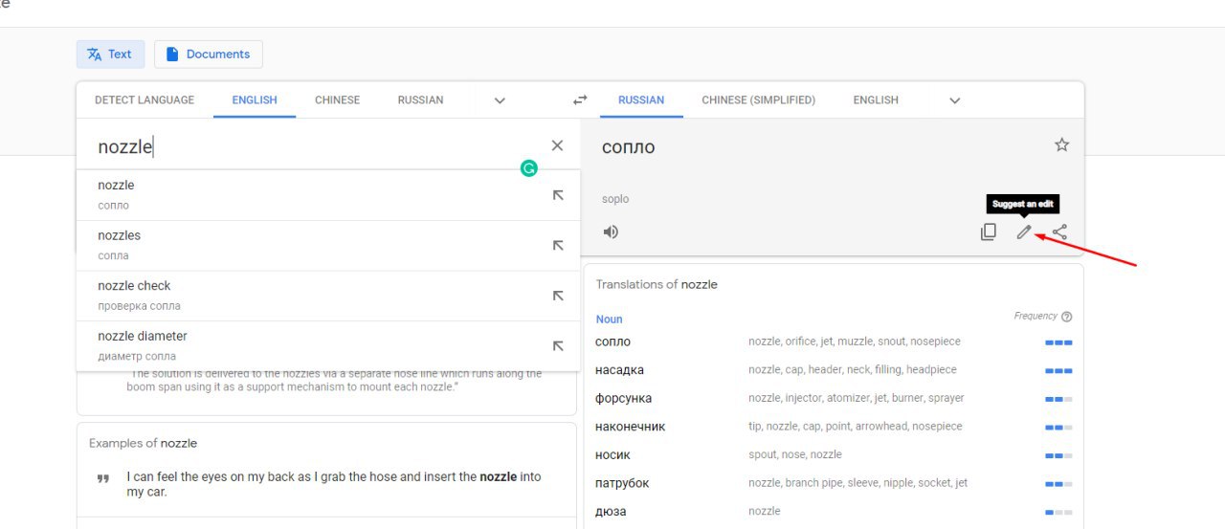Select Detect Language source tab
This screenshot has width=1225, height=529.
145,99
